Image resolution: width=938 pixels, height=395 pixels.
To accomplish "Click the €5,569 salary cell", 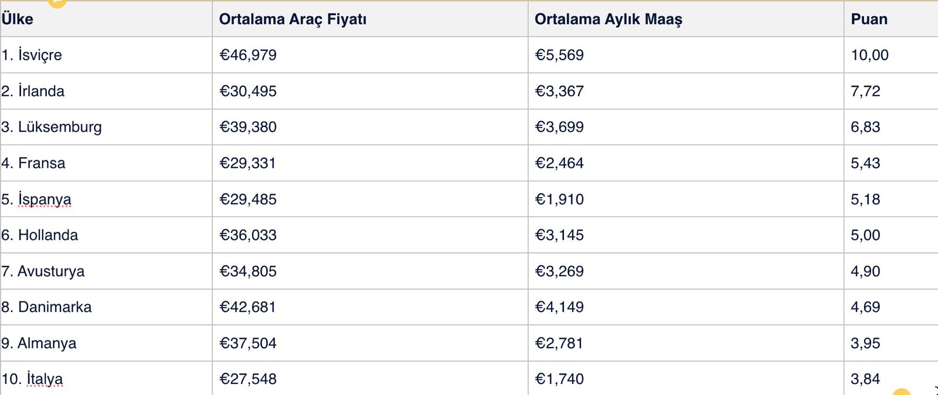I will point(686,55).
